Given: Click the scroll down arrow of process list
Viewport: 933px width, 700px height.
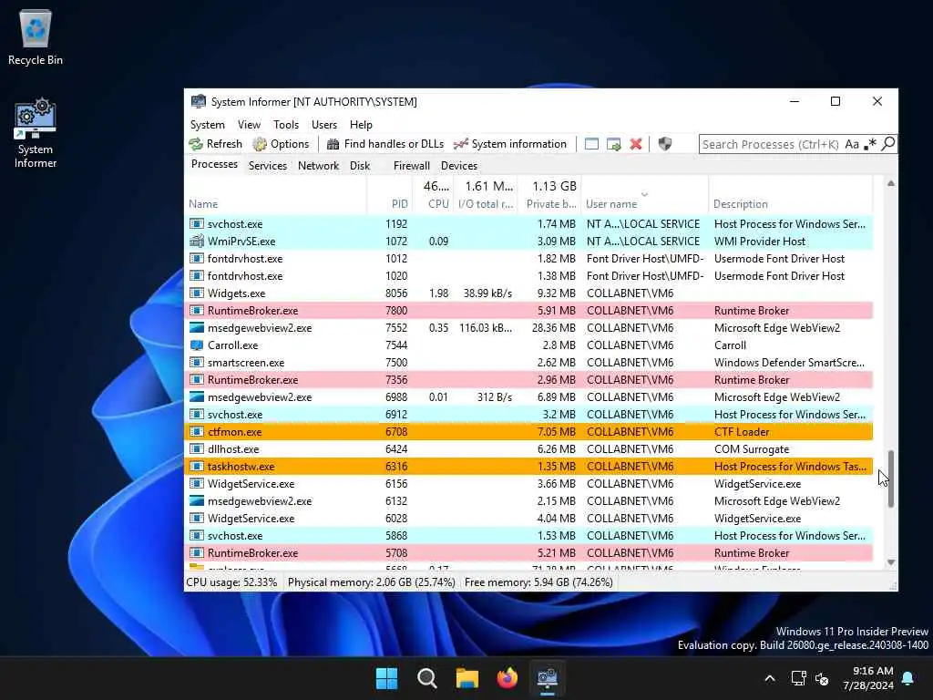Looking at the screenshot, I should 891,561.
